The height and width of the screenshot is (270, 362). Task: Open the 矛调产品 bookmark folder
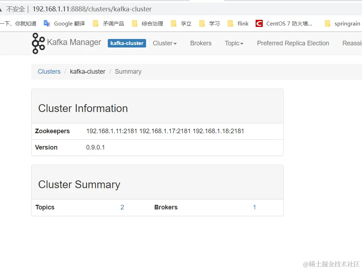[108, 23]
